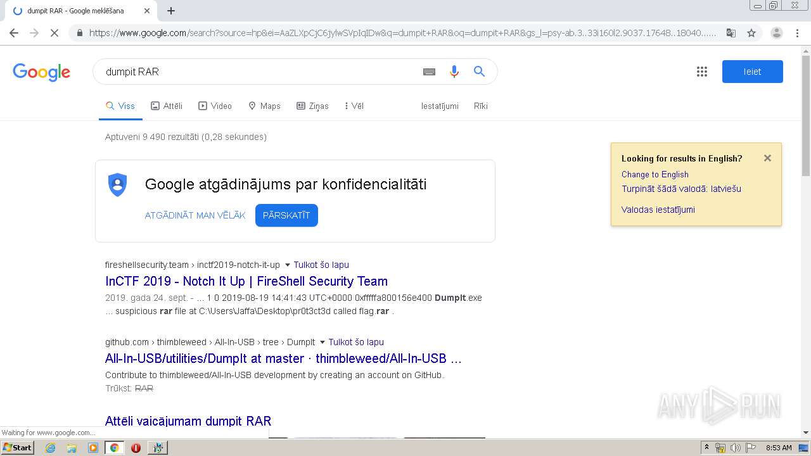Close the dumpit RAR tab
Viewport: 811px width, 456px height.
(x=147, y=11)
